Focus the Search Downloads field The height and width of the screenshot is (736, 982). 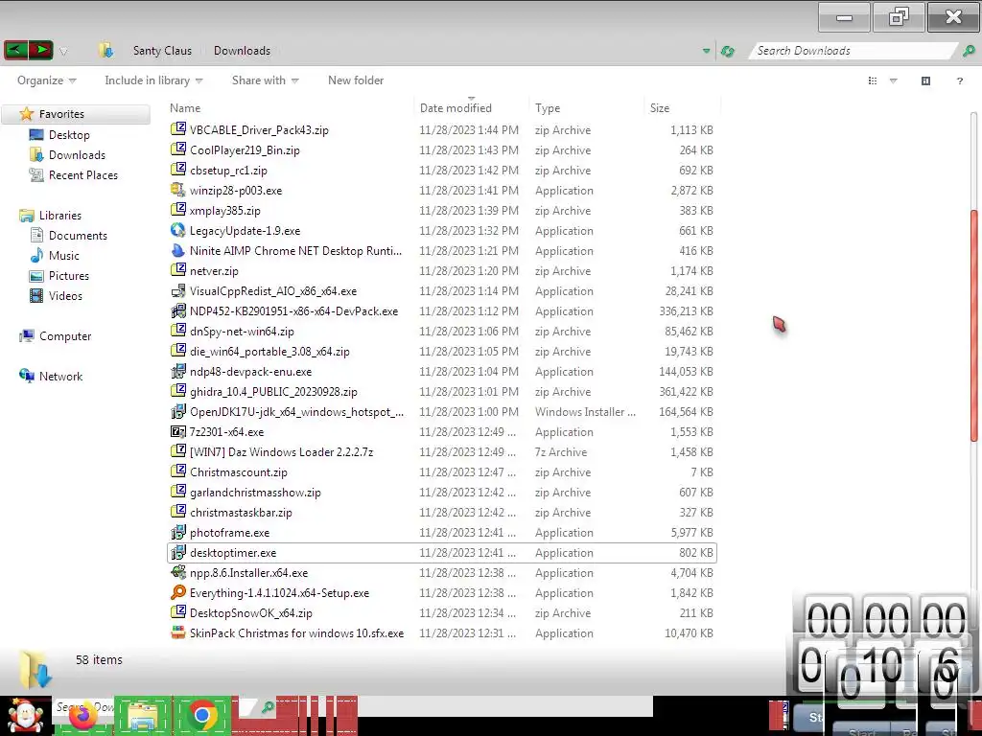[x=853, y=51]
